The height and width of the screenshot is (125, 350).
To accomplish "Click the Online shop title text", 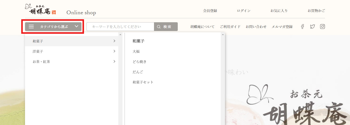I will tap(81, 12).
